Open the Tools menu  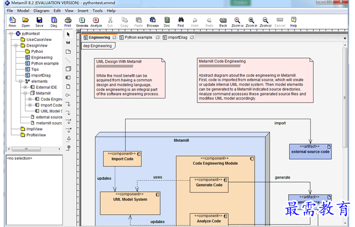(x=97, y=10)
